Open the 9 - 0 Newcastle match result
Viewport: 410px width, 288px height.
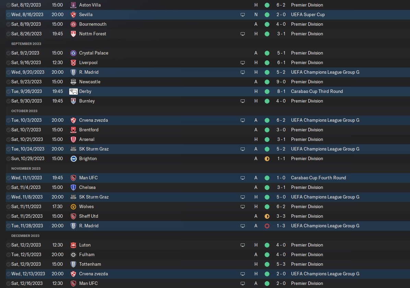pos(281,82)
